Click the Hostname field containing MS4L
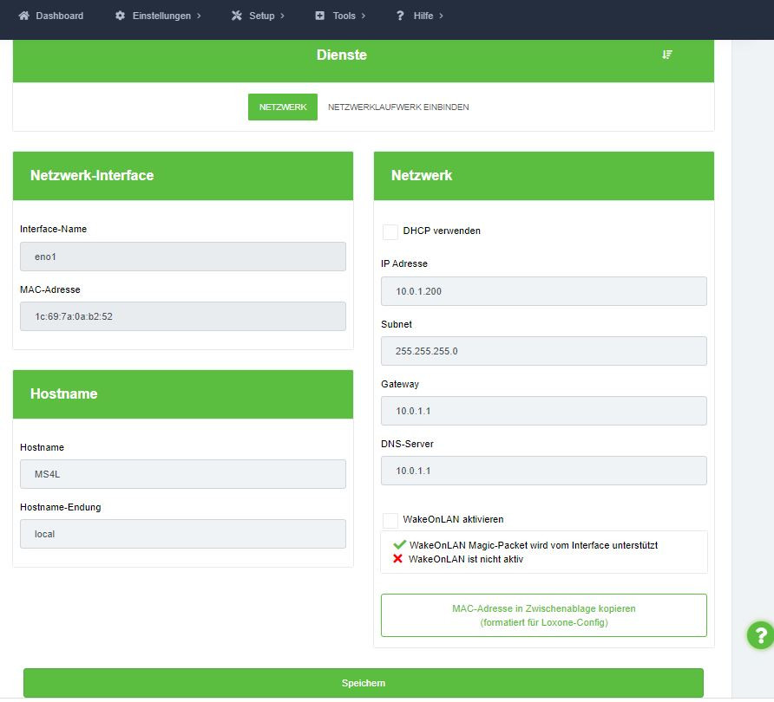This screenshot has height=702, width=774. 182,474
